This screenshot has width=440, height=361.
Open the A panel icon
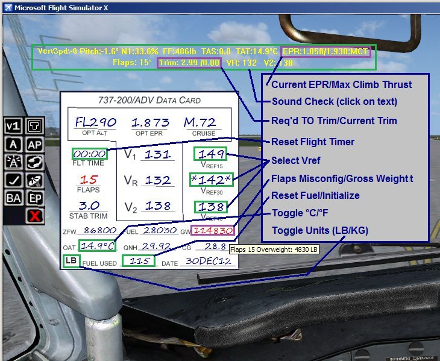click(13, 145)
